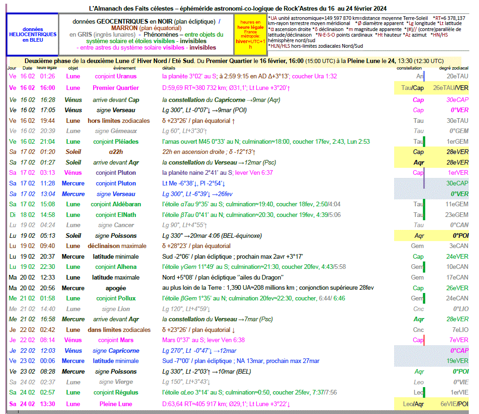Select the grey "signe Vierge" event
Viewport: 479px width, 414px height.
coord(116,382)
